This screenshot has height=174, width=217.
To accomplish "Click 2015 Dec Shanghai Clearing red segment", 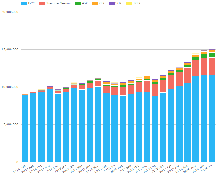I will pyautogui.click(x=155, y=90).
